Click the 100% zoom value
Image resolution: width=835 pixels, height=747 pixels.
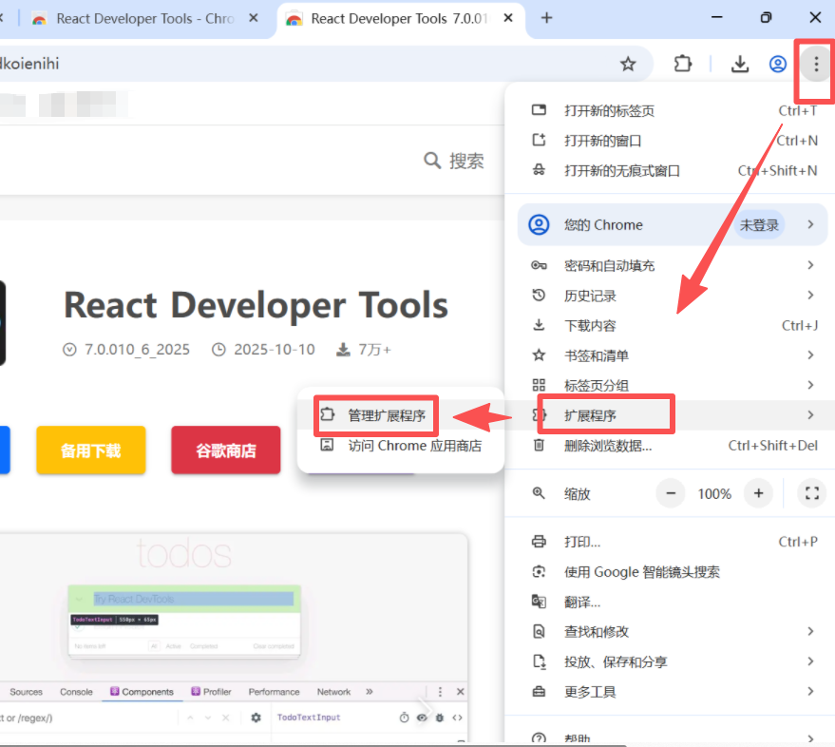coord(714,494)
